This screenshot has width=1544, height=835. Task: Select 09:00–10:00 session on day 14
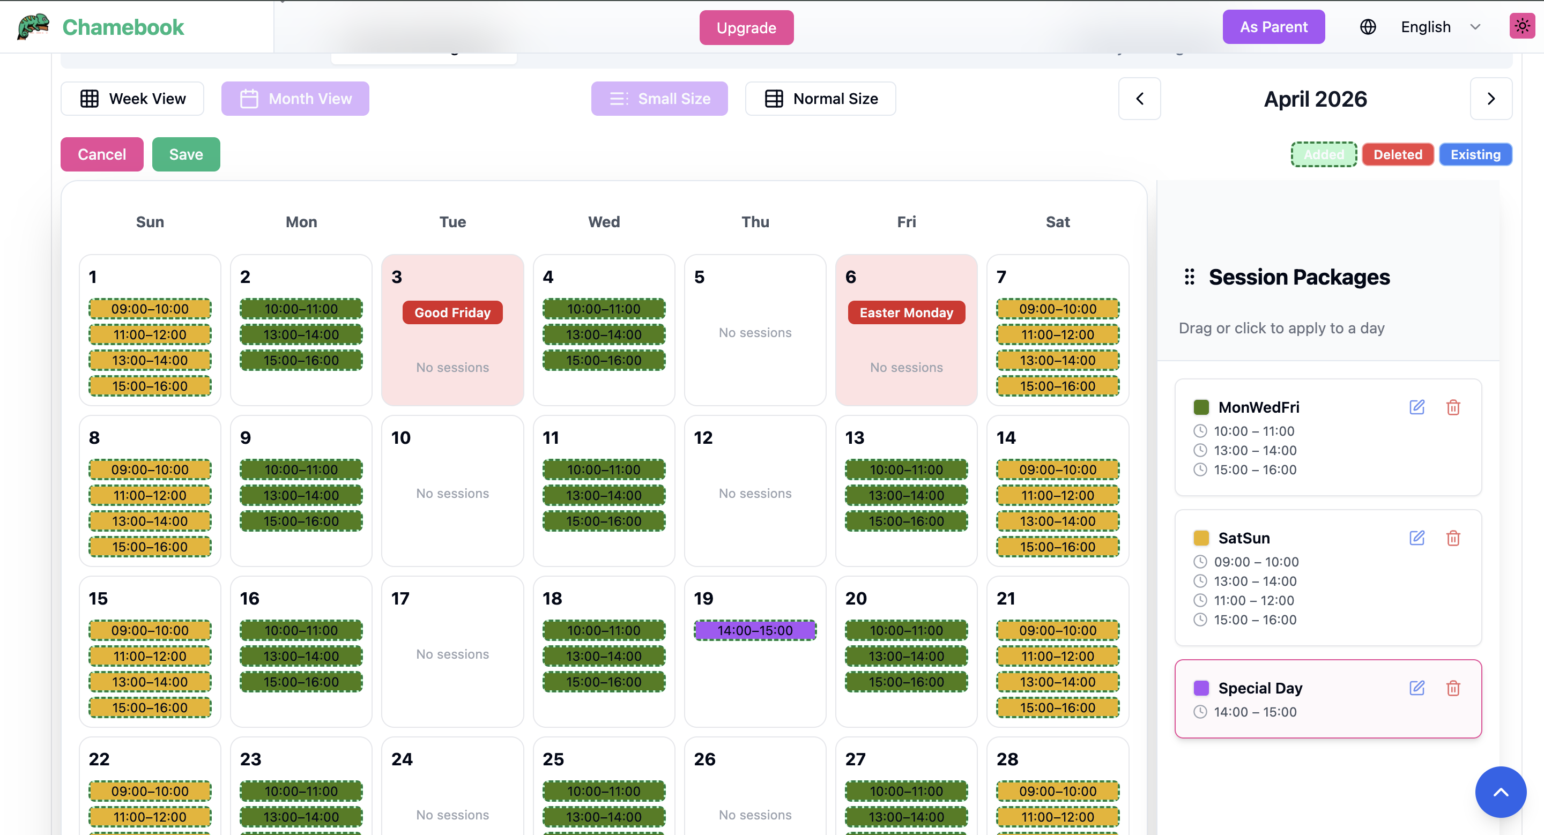[x=1058, y=469]
